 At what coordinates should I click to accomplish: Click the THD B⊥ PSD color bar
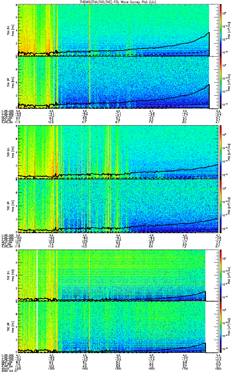[221, 153]
